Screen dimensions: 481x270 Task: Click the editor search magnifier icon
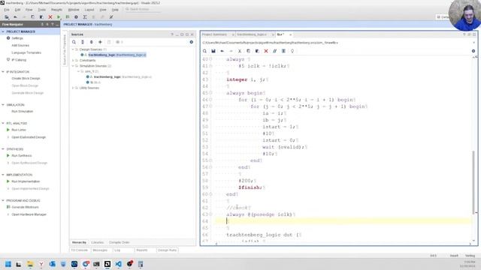click(204, 51)
